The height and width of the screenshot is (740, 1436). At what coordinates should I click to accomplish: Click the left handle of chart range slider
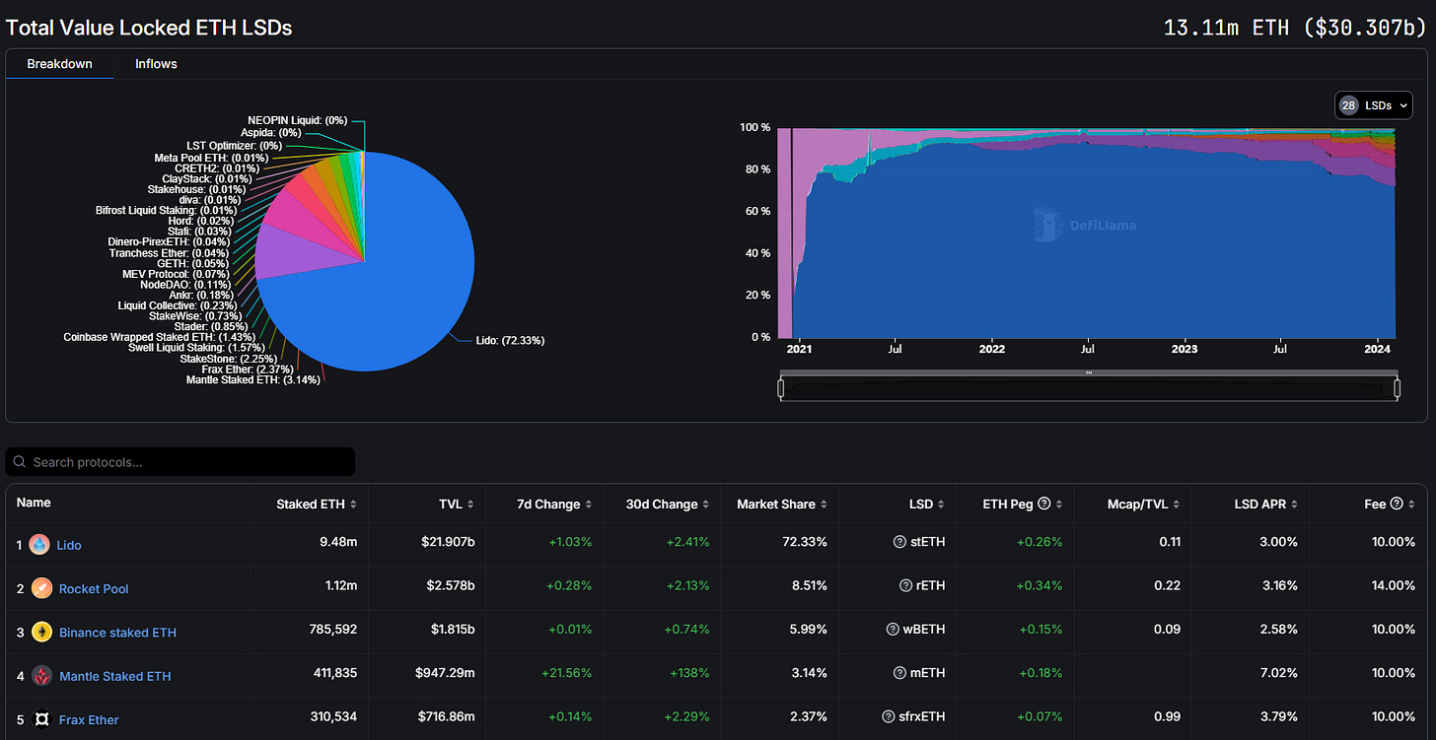[x=781, y=388]
